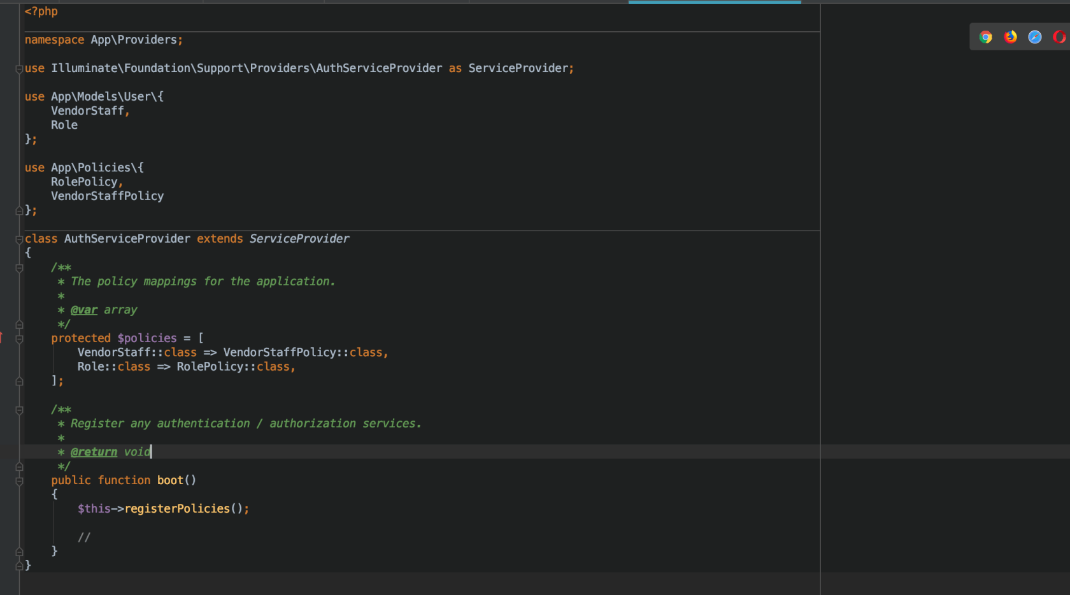Collapse the Register authentication docblock fold marker
Image resolution: width=1070 pixels, height=595 pixels.
click(x=19, y=410)
